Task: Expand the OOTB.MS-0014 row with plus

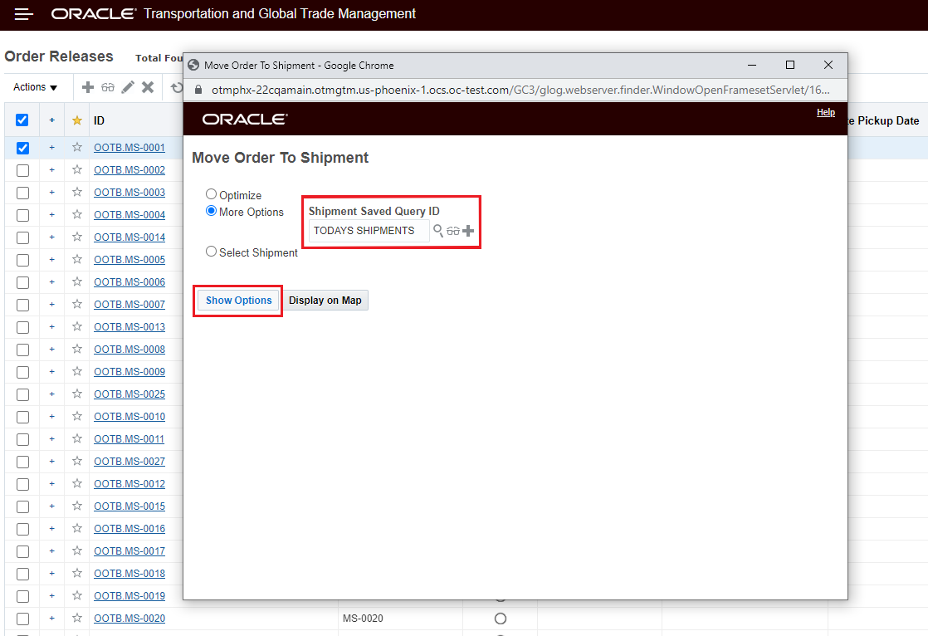Action: pyautogui.click(x=52, y=237)
